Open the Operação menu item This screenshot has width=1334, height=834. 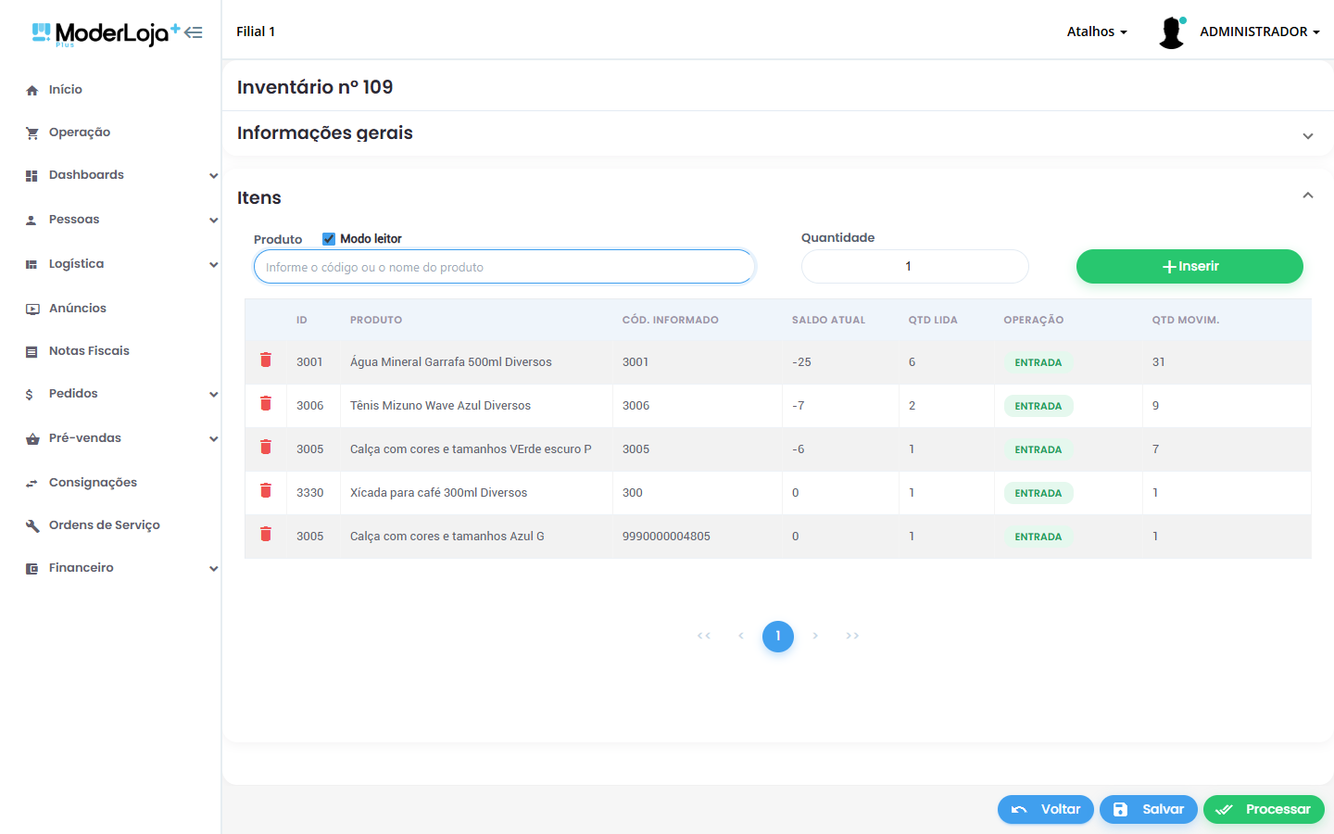(80, 133)
